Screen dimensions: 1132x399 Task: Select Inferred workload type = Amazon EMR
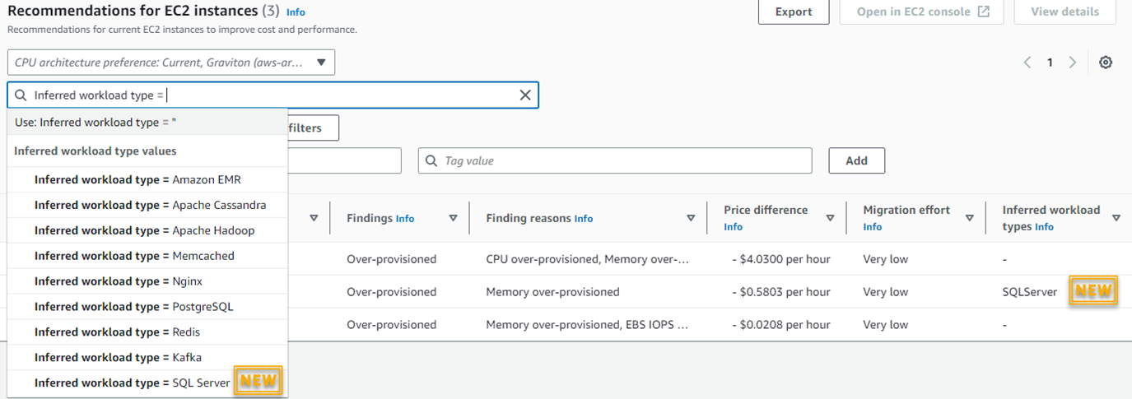[137, 179]
